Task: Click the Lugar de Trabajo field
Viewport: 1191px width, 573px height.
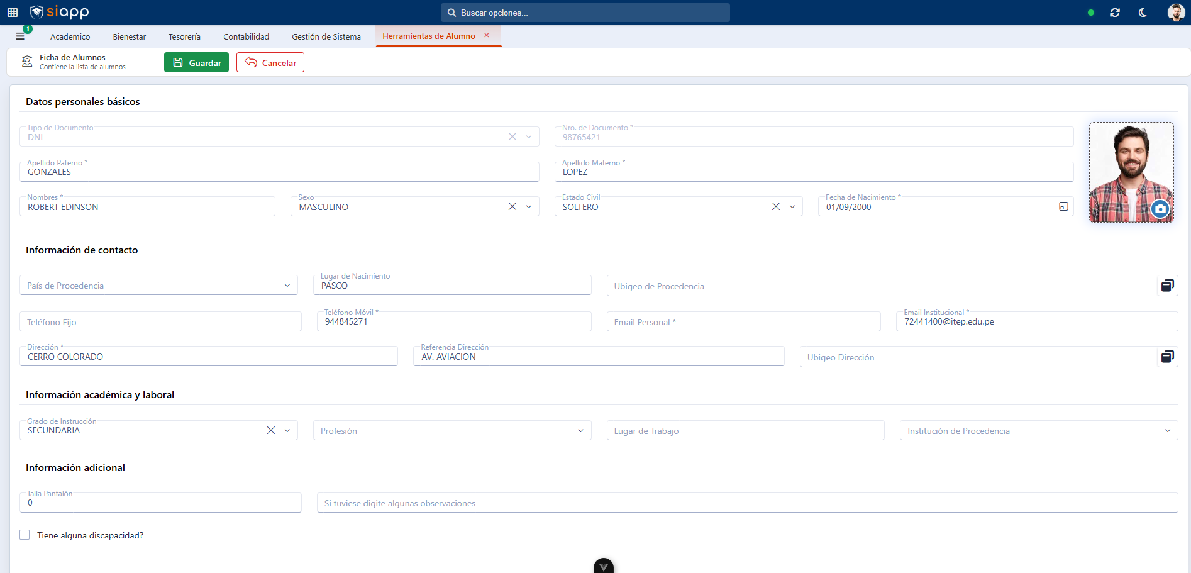Action: click(745, 430)
